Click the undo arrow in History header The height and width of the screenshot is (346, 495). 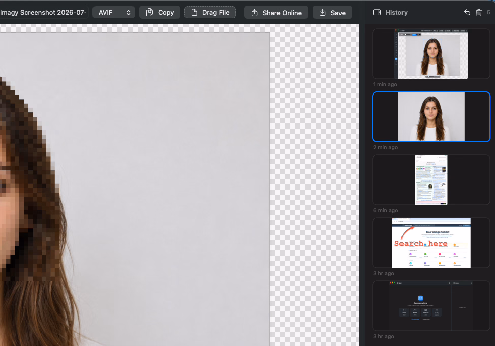(x=467, y=13)
